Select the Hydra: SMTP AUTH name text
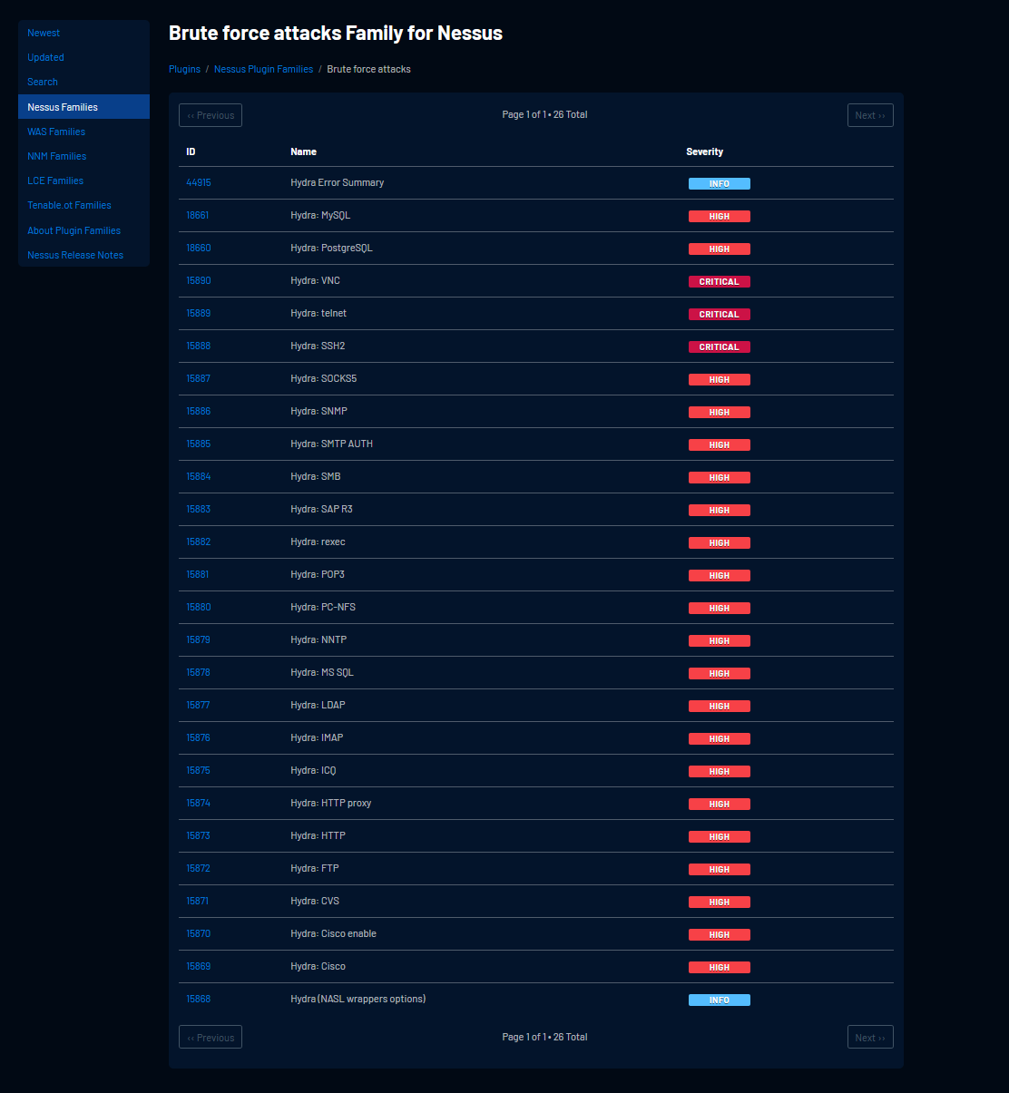The width and height of the screenshot is (1009, 1093). 331,444
